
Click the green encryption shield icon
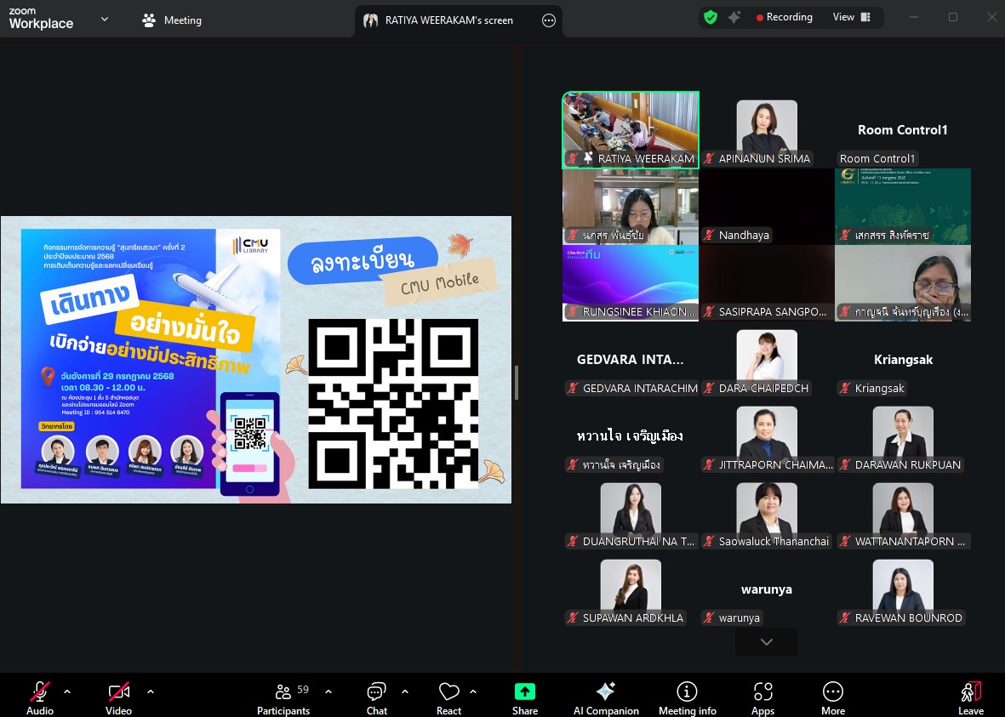(711, 17)
